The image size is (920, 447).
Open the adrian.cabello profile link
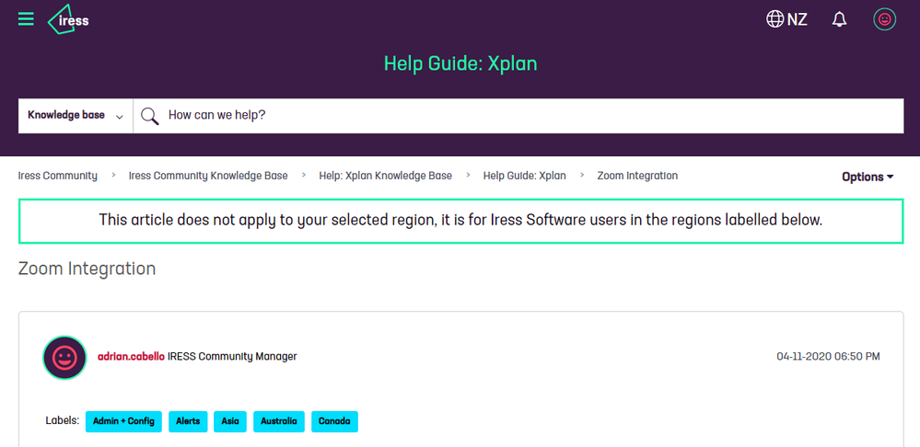click(x=131, y=356)
